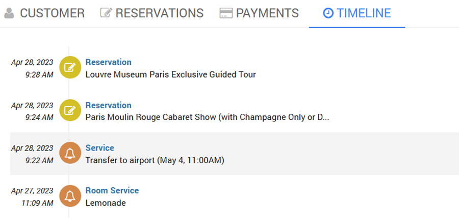Click the pencil icon beside Reservations

(106, 13)
